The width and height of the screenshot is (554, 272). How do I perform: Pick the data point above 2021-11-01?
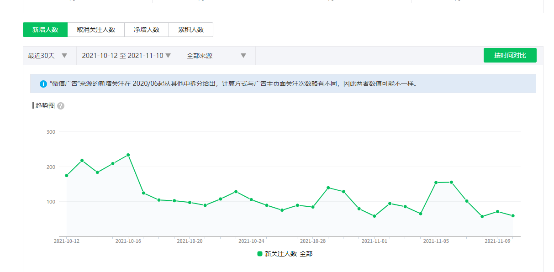(375, 216)
